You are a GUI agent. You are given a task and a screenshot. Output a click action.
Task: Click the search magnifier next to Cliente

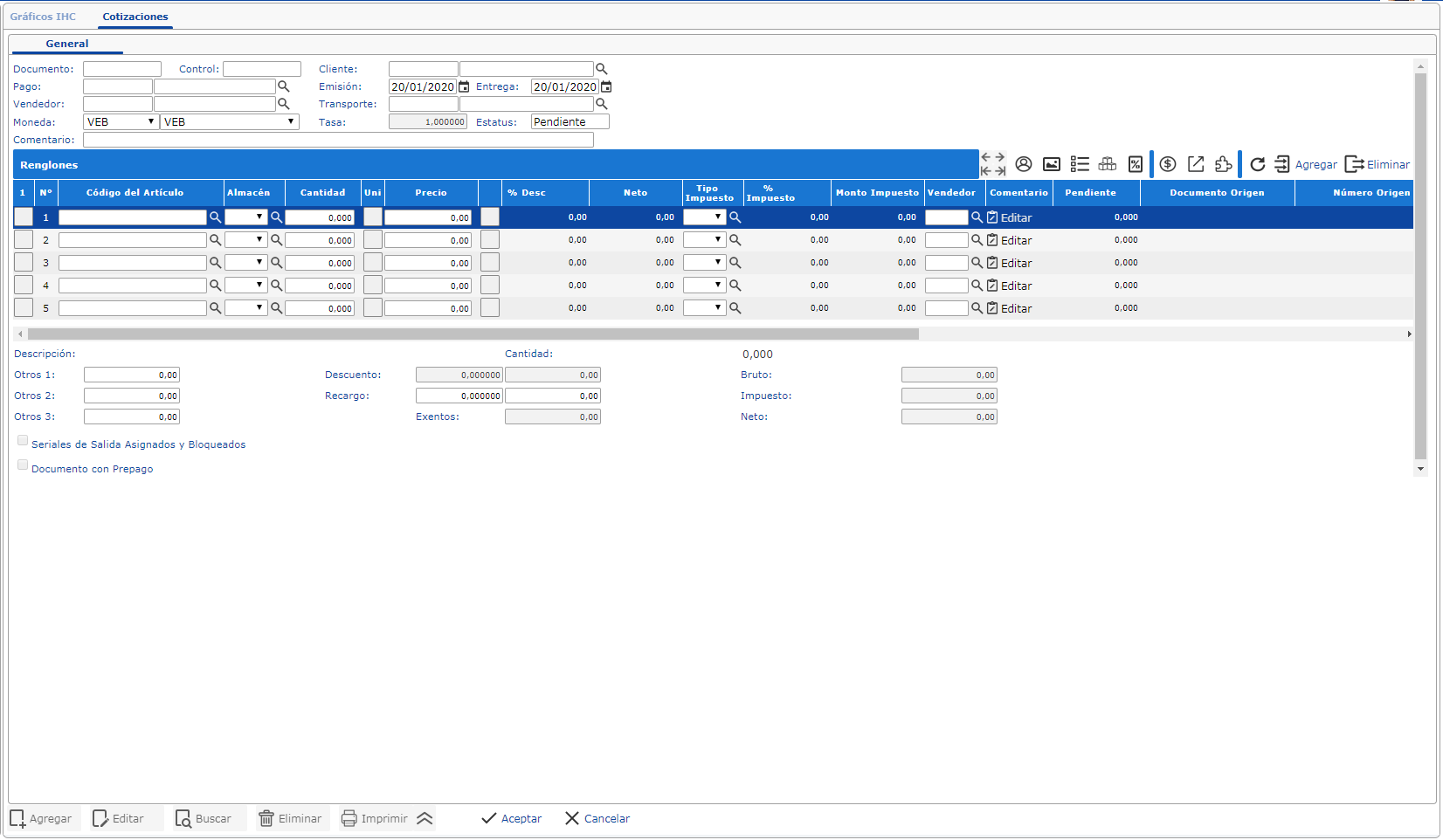click(x=601, y=69)
